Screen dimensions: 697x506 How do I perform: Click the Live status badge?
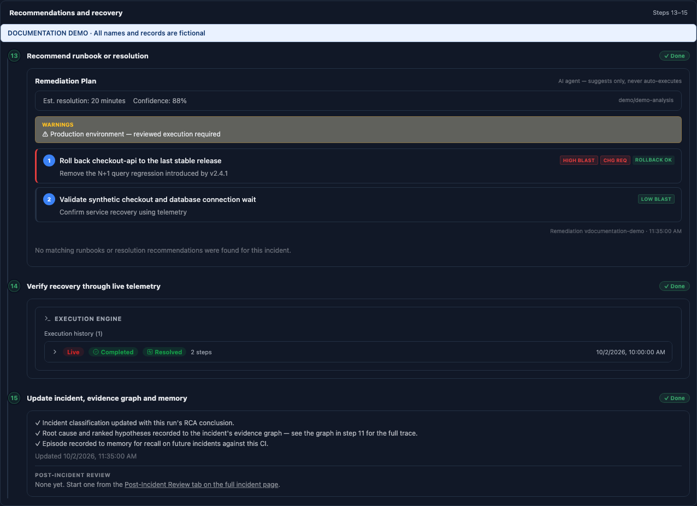tap(73, 352)
